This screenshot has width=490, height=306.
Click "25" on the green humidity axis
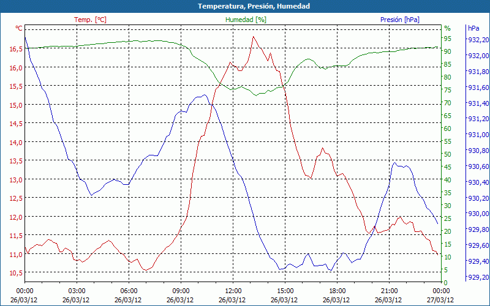(448, 218)
